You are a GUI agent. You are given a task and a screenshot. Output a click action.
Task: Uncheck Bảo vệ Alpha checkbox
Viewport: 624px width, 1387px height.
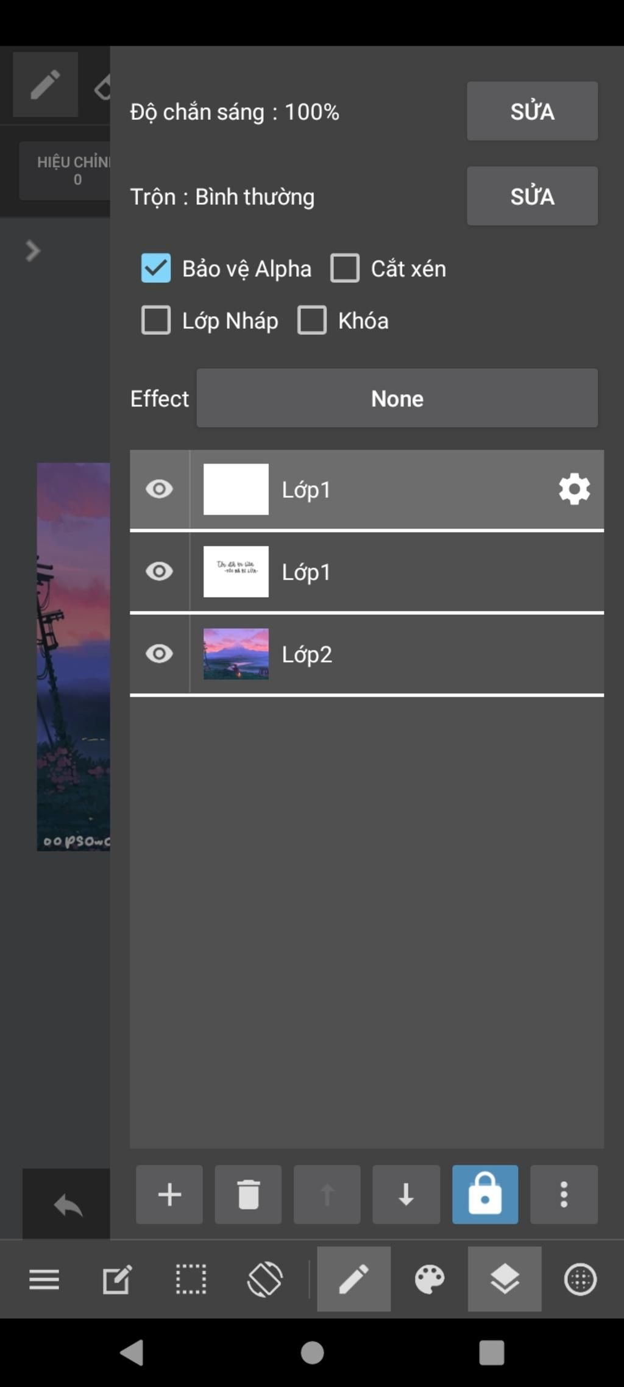tap(156, 268)
